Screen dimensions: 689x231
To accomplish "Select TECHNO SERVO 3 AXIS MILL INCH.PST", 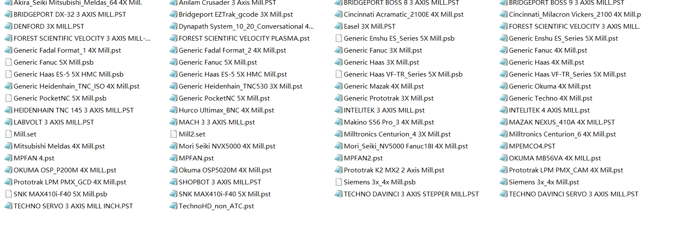I will click(73, 206).
